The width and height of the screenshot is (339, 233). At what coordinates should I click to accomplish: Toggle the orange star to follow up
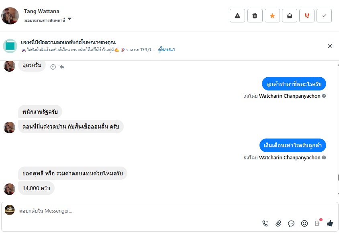click(x=272, y=16)
